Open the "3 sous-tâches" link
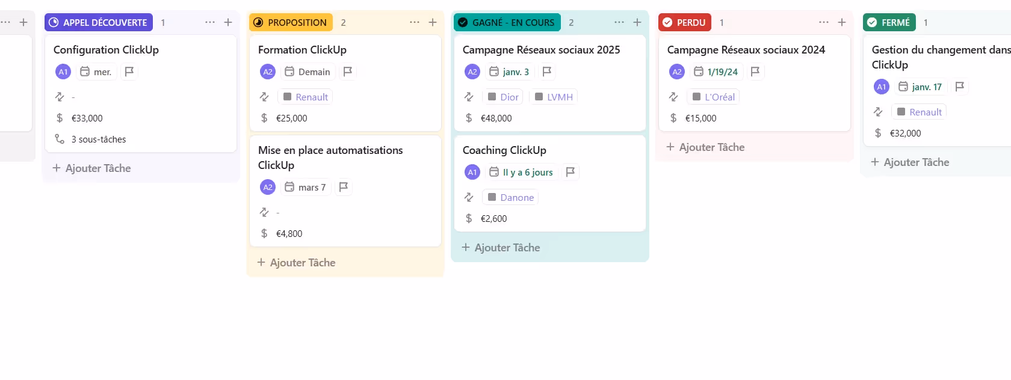Screen dimensions: 1011x380 click(x=99, y=139)
